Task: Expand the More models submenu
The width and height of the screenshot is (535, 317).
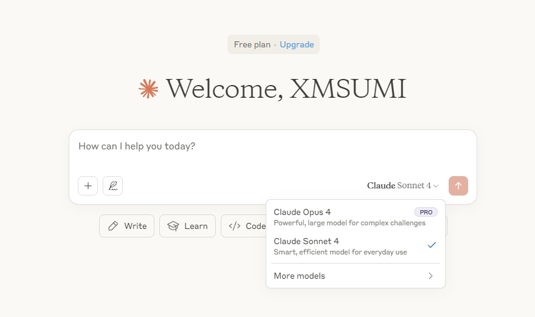Action: 356,276
